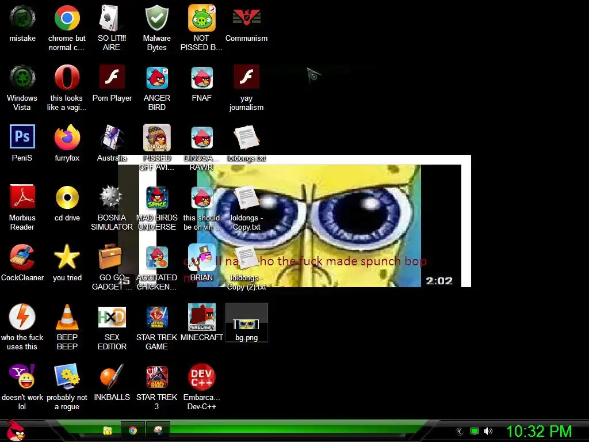The height and width of the screenshot is (442, 589).
Task: Expand the hidden tray icons arrow
Action: [x=460, y=432]
